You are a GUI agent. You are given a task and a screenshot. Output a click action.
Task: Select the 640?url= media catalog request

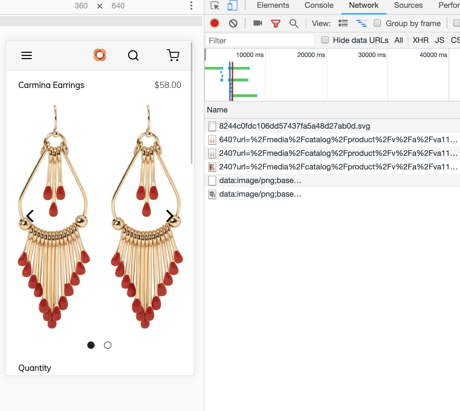332,140
